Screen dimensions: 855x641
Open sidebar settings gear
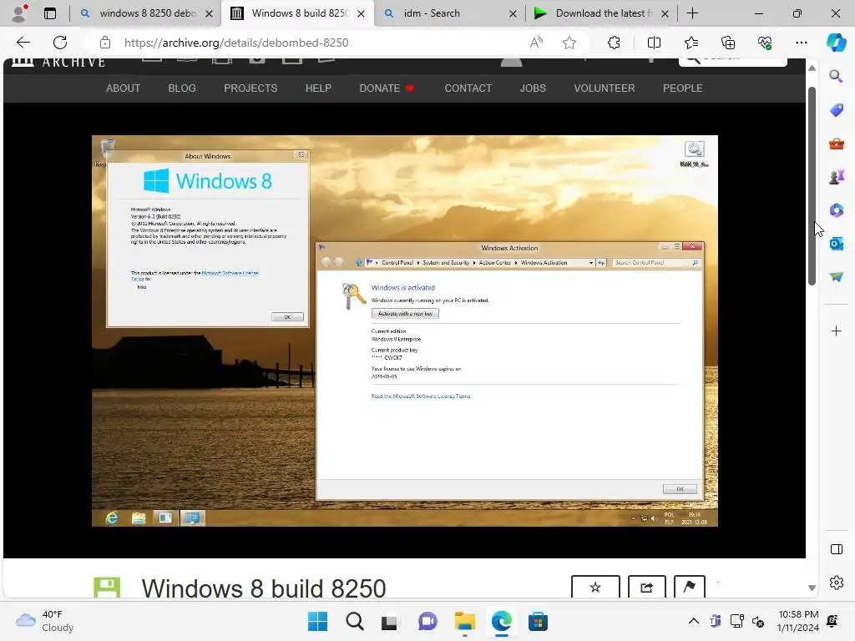click(x=836, y=583)
